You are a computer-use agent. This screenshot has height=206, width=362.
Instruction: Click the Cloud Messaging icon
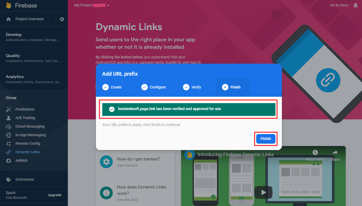(x=9, y=126)
